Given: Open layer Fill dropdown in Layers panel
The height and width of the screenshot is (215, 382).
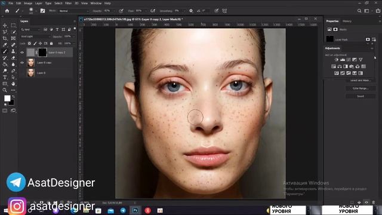Looking at the screenshot, I should (74, 44).
